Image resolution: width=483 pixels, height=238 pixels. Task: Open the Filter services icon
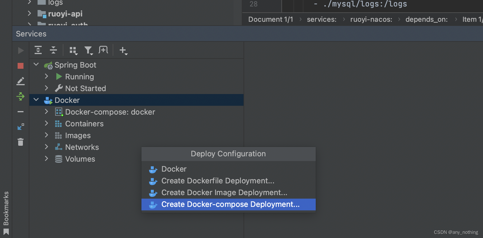click(88, 51)
